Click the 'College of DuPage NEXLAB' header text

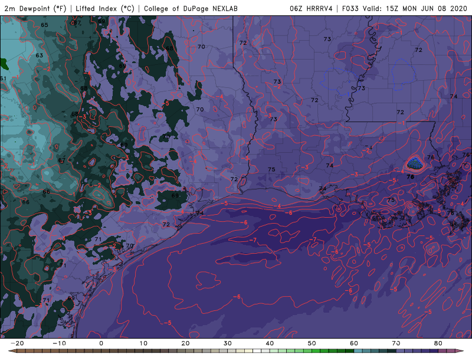tap(191, 9)
